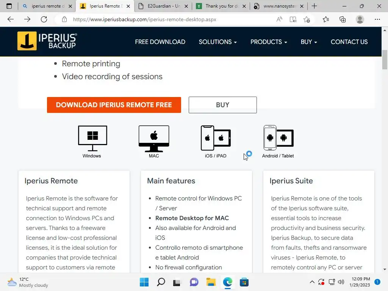Open browser Settings and more menu
The height and width of the screenshot is (291, 388).
tap(377, 19)
